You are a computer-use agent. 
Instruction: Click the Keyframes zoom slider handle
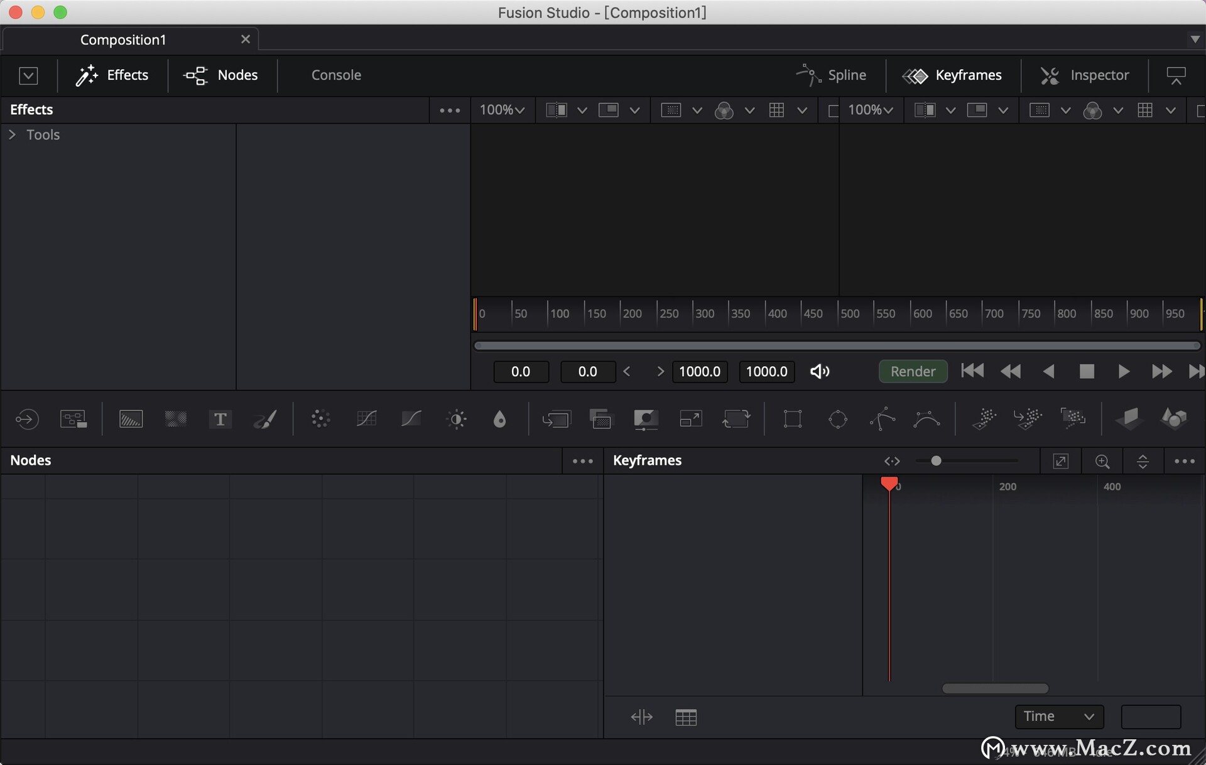pyautogui.click(x=936, y=461)
